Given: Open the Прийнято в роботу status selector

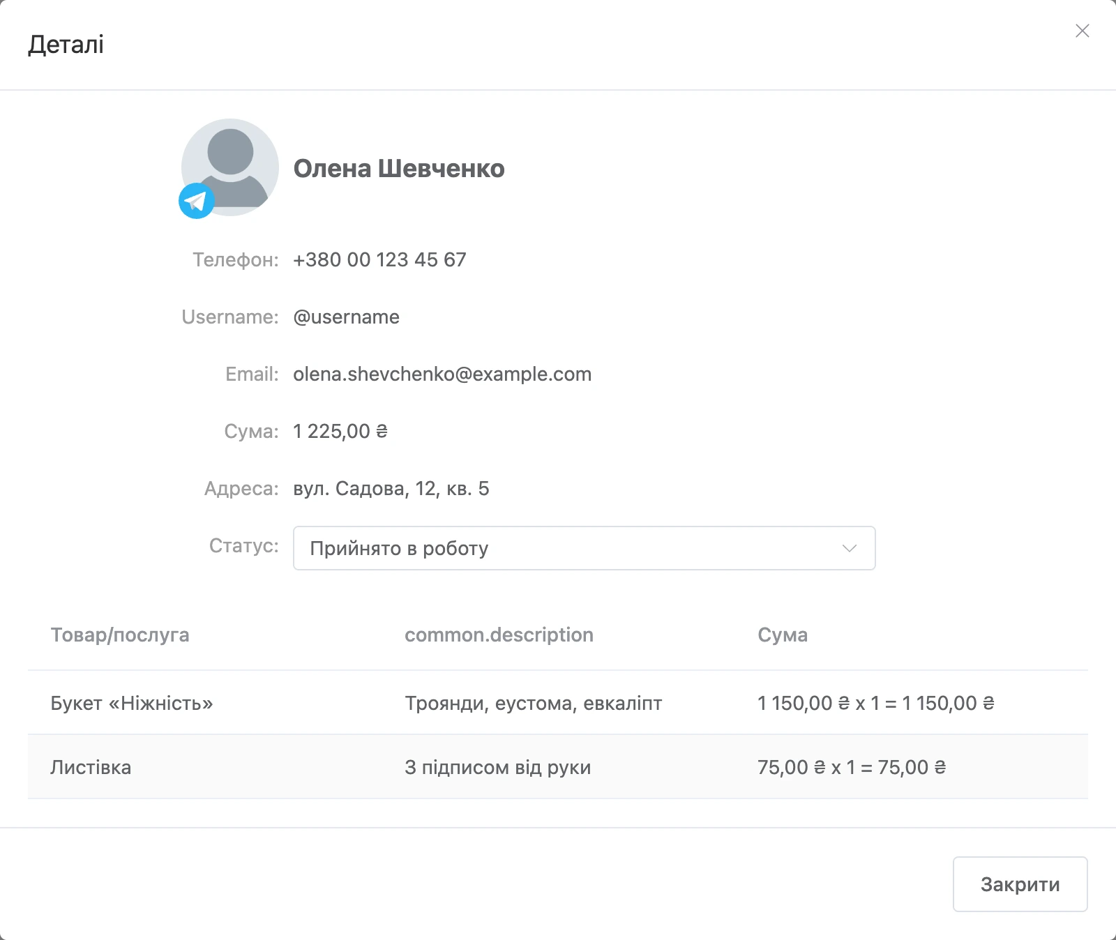Looking at the screenshot, I should point(584,548).
